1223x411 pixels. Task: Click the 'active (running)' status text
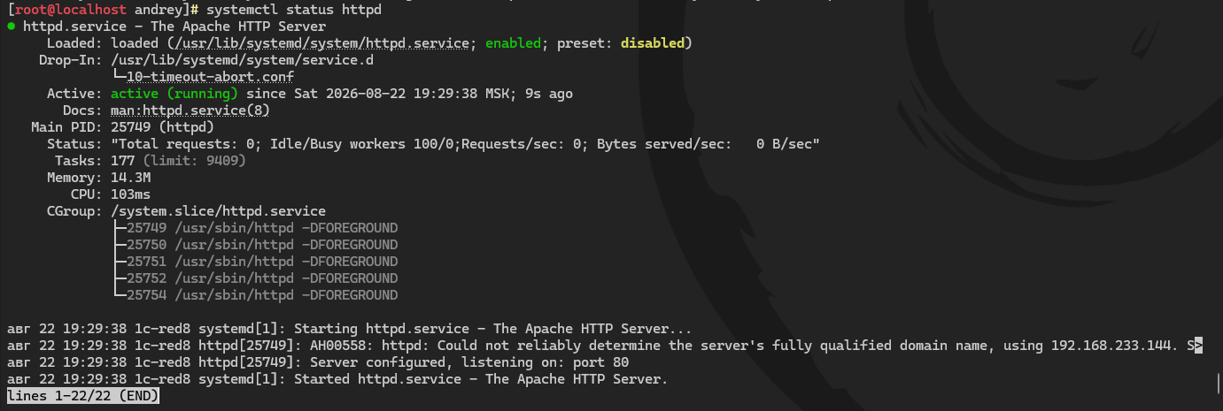[x=174, y=94]
